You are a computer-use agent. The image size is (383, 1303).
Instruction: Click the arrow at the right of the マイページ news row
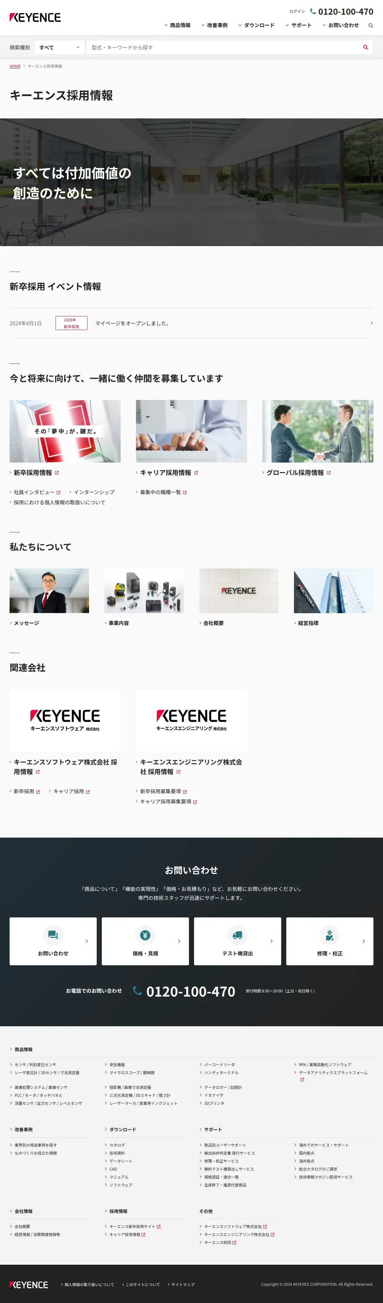pos(372,323)
